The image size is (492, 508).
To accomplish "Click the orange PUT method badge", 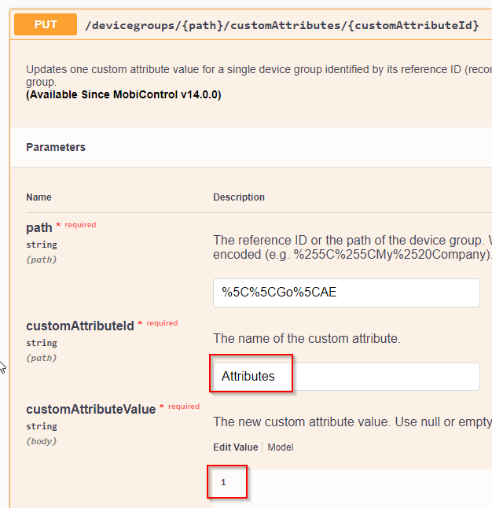I will pos(46,24).
